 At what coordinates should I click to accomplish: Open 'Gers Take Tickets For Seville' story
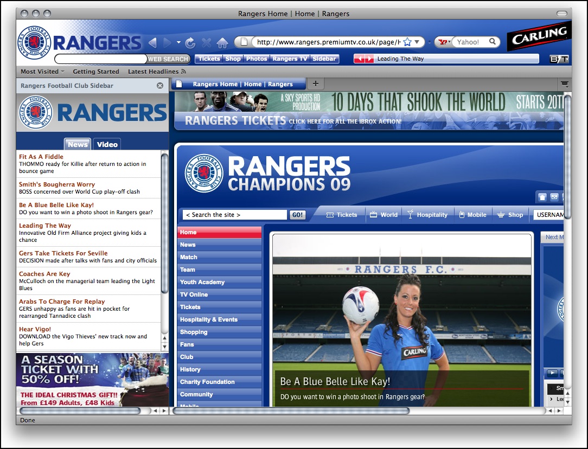63,253
